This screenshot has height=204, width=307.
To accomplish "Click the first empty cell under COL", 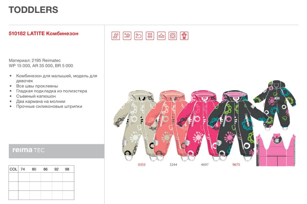I will click(x=14, y=177).
